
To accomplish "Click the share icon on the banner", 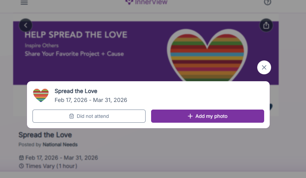I will (x=266, y=25).
